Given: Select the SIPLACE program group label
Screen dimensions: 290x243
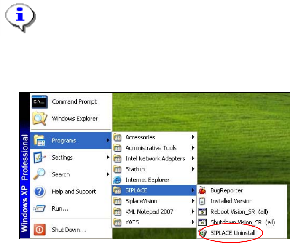Looking at the screenshot, I should [136, 190].
